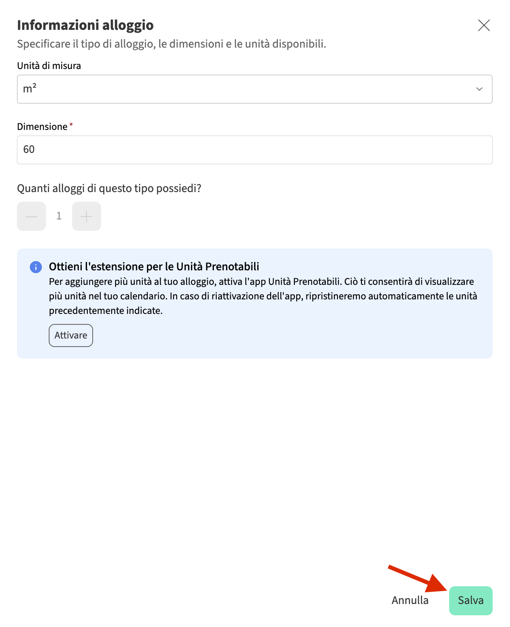This screenshot has width=510, height=627.
Task: Click the Dimensione field label
Action: click(x=42, y=127)
